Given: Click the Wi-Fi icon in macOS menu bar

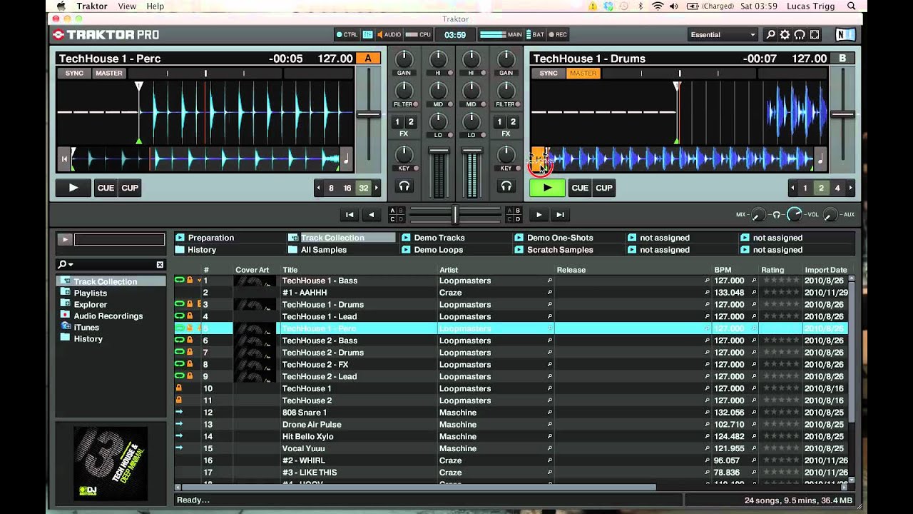Looking at the screenshot, I should tap(657, 6).
